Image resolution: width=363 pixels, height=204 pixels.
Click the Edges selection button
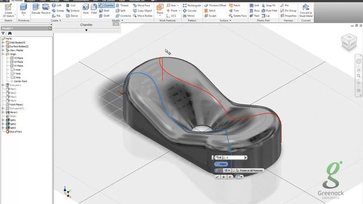coord(221,164)
